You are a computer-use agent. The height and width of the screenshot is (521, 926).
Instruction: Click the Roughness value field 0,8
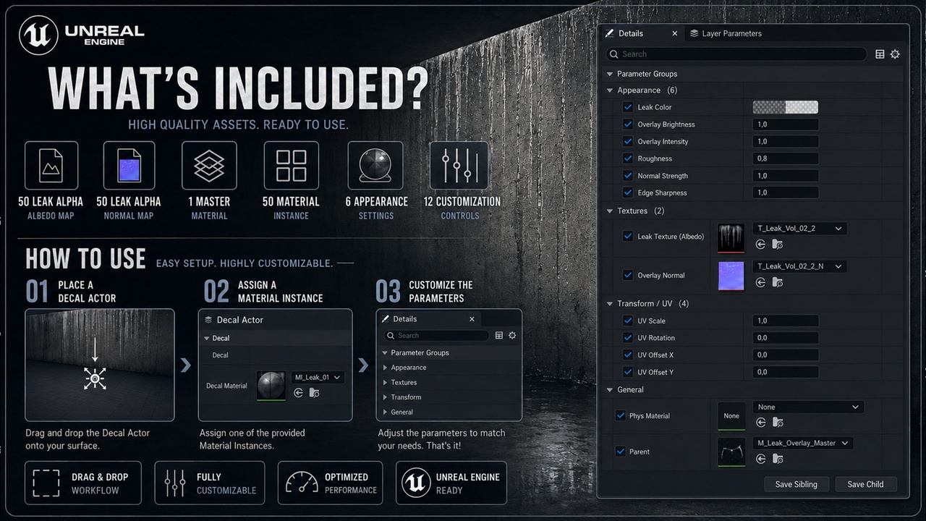(x=786, y=158)
